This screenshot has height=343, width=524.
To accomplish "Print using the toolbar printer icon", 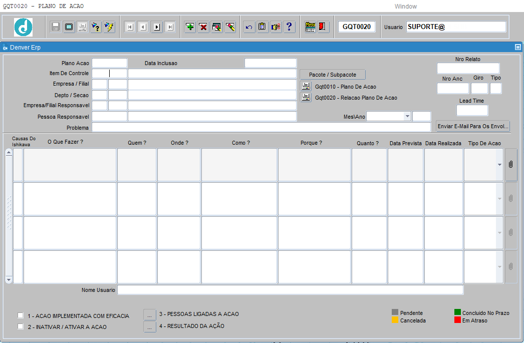I will click(x=83, y=27).
